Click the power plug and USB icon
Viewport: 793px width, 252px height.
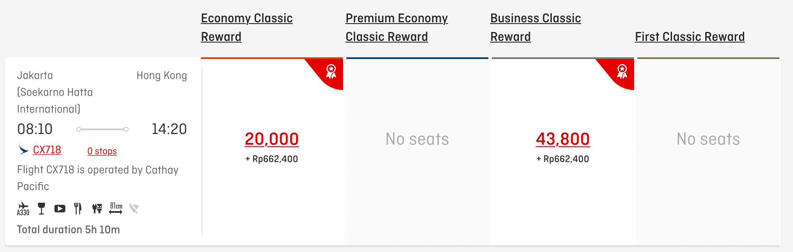click(97, 209)
